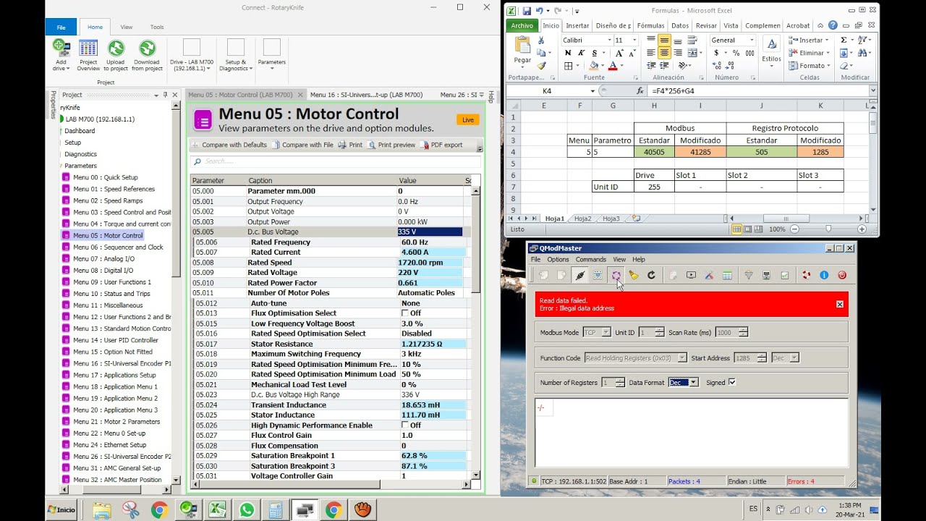Open the Excel font name Calibri dropdown
926x521 pixels.
tap(609, 41)
